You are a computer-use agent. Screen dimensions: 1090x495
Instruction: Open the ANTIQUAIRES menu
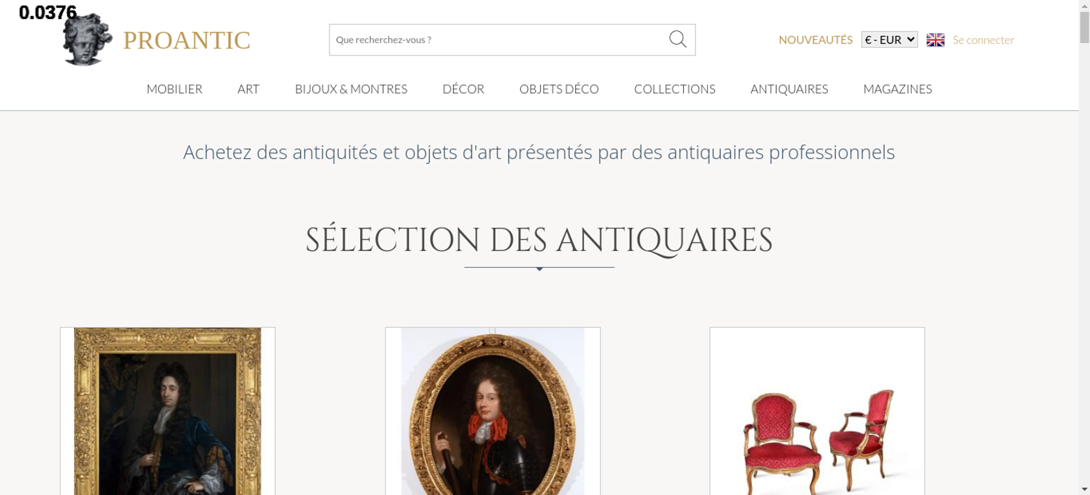789,89
